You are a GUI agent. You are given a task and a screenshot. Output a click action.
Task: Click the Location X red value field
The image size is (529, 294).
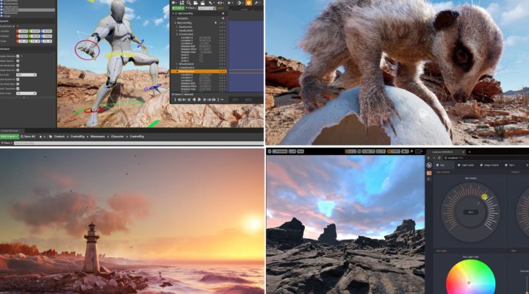pyautogui.click(x=22, y=31)
